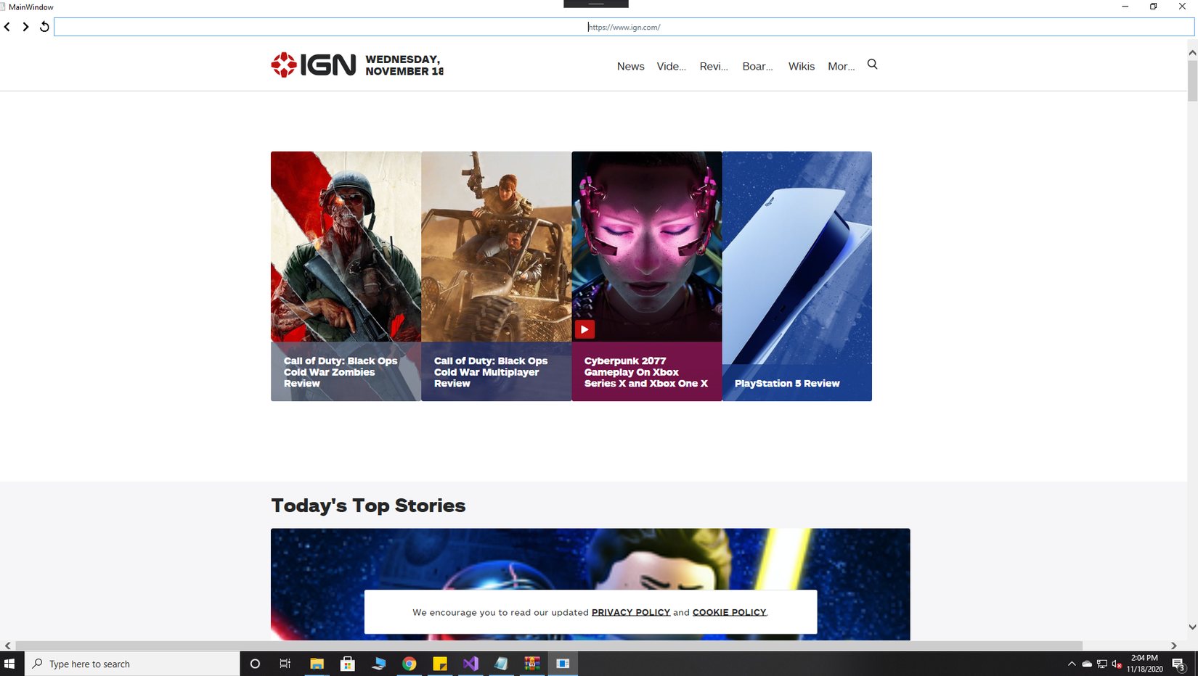
Task: Open the News menu item
Action: pyautogui.click(x=630, y=66)
